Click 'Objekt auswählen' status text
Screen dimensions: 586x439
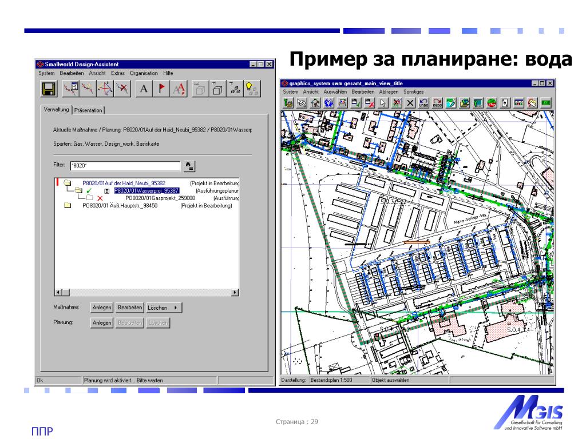[390, 380]
